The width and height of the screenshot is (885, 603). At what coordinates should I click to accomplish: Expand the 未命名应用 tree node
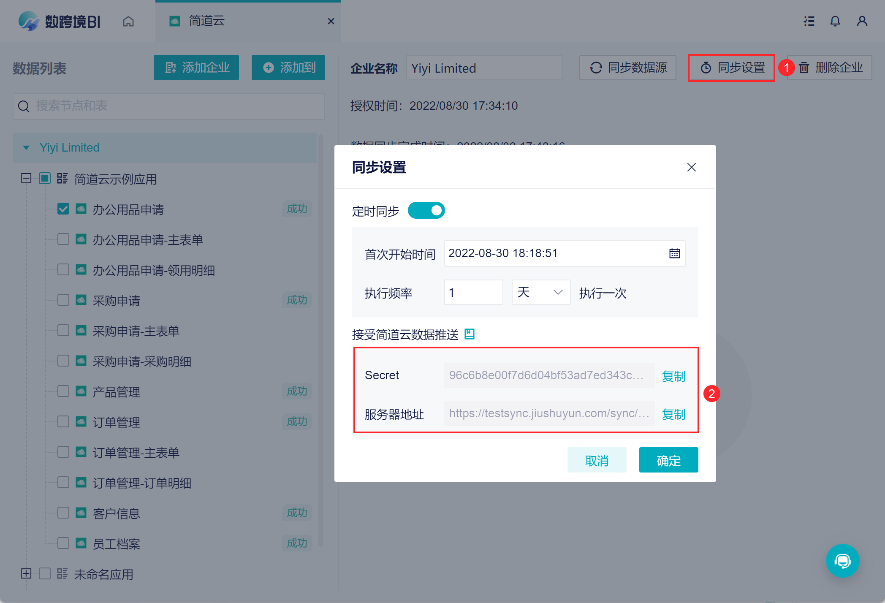[26, 573]
